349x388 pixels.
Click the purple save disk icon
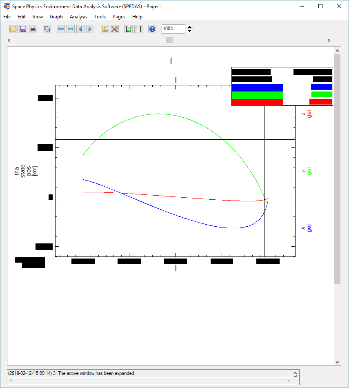click(x=23, y=29)
